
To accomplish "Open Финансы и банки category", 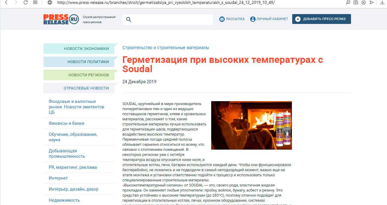I will [66, 123].
